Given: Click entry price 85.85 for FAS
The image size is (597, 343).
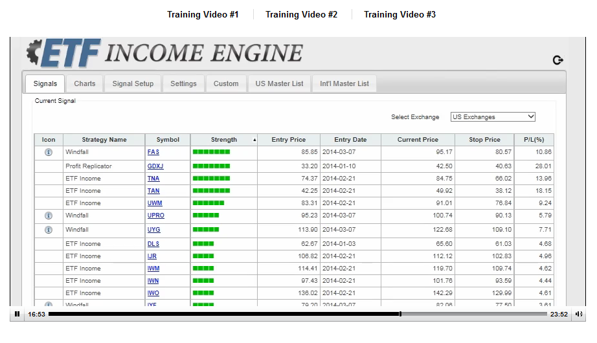Looking at the screenshot, I should point(309,152).
